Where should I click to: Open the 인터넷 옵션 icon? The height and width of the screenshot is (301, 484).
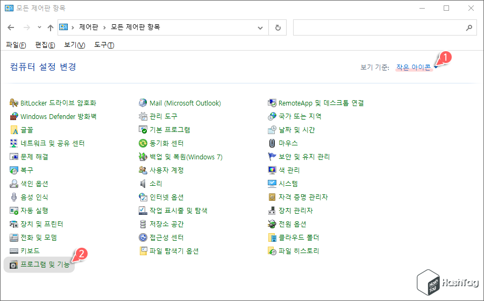coord(143,197)
